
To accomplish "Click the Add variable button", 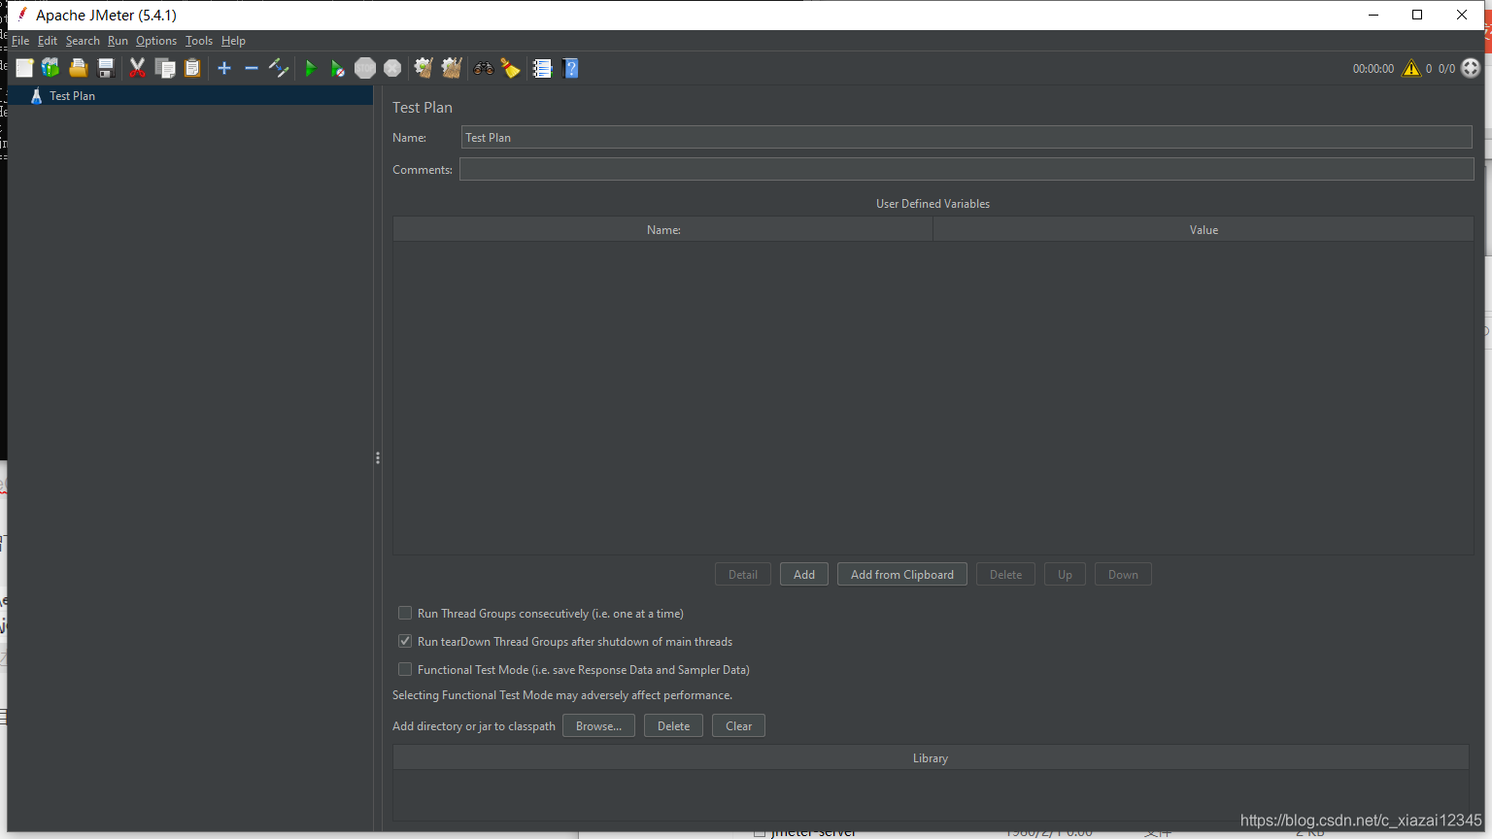I will (804, 574).
